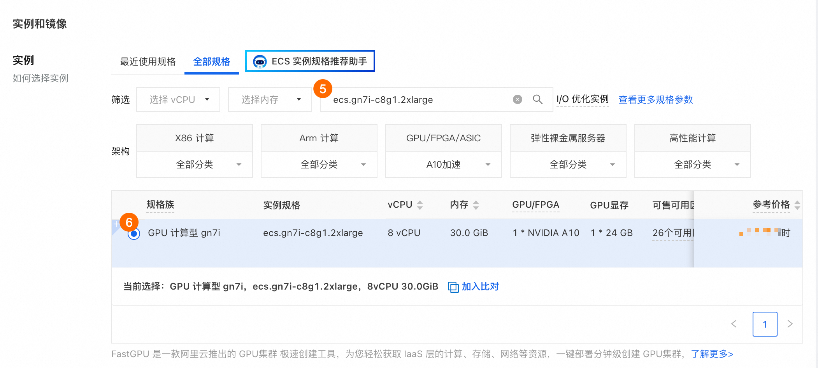Click the compare icon beside 加入比对
Image resolution: width=818 pixels, height=368 pixels.
tap(453, 287)
